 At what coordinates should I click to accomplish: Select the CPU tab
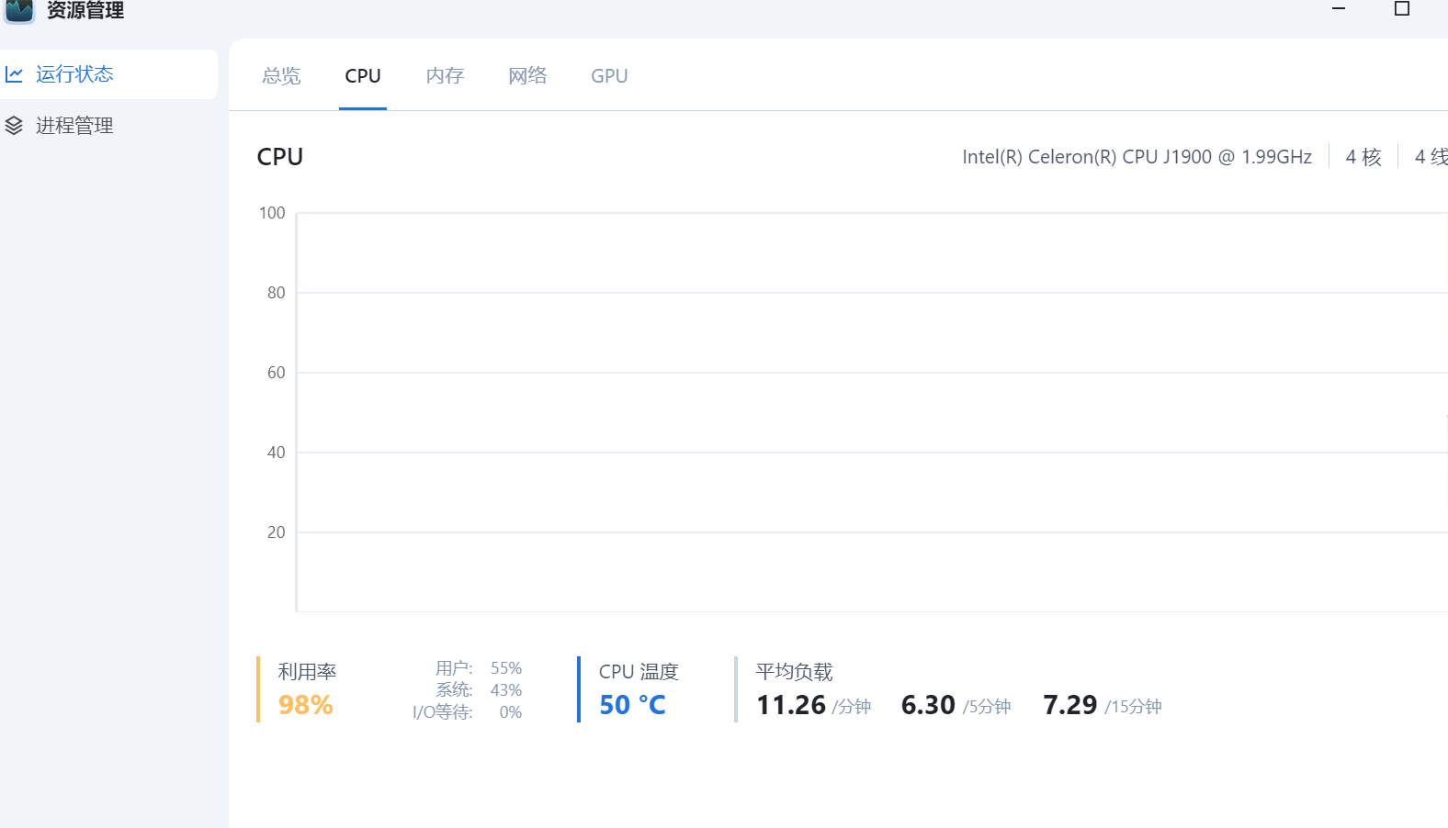pyautogui.click(x=363, y=76)
